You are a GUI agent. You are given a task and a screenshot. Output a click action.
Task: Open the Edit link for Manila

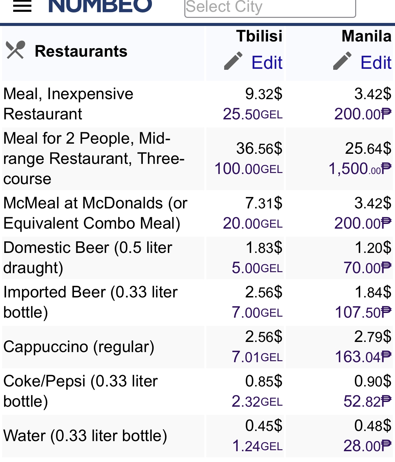tap(376, 63)
